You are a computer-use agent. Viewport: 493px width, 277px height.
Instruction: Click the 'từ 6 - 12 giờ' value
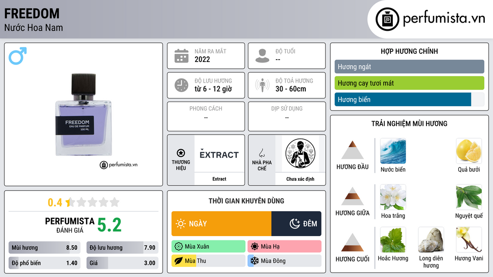213,89
